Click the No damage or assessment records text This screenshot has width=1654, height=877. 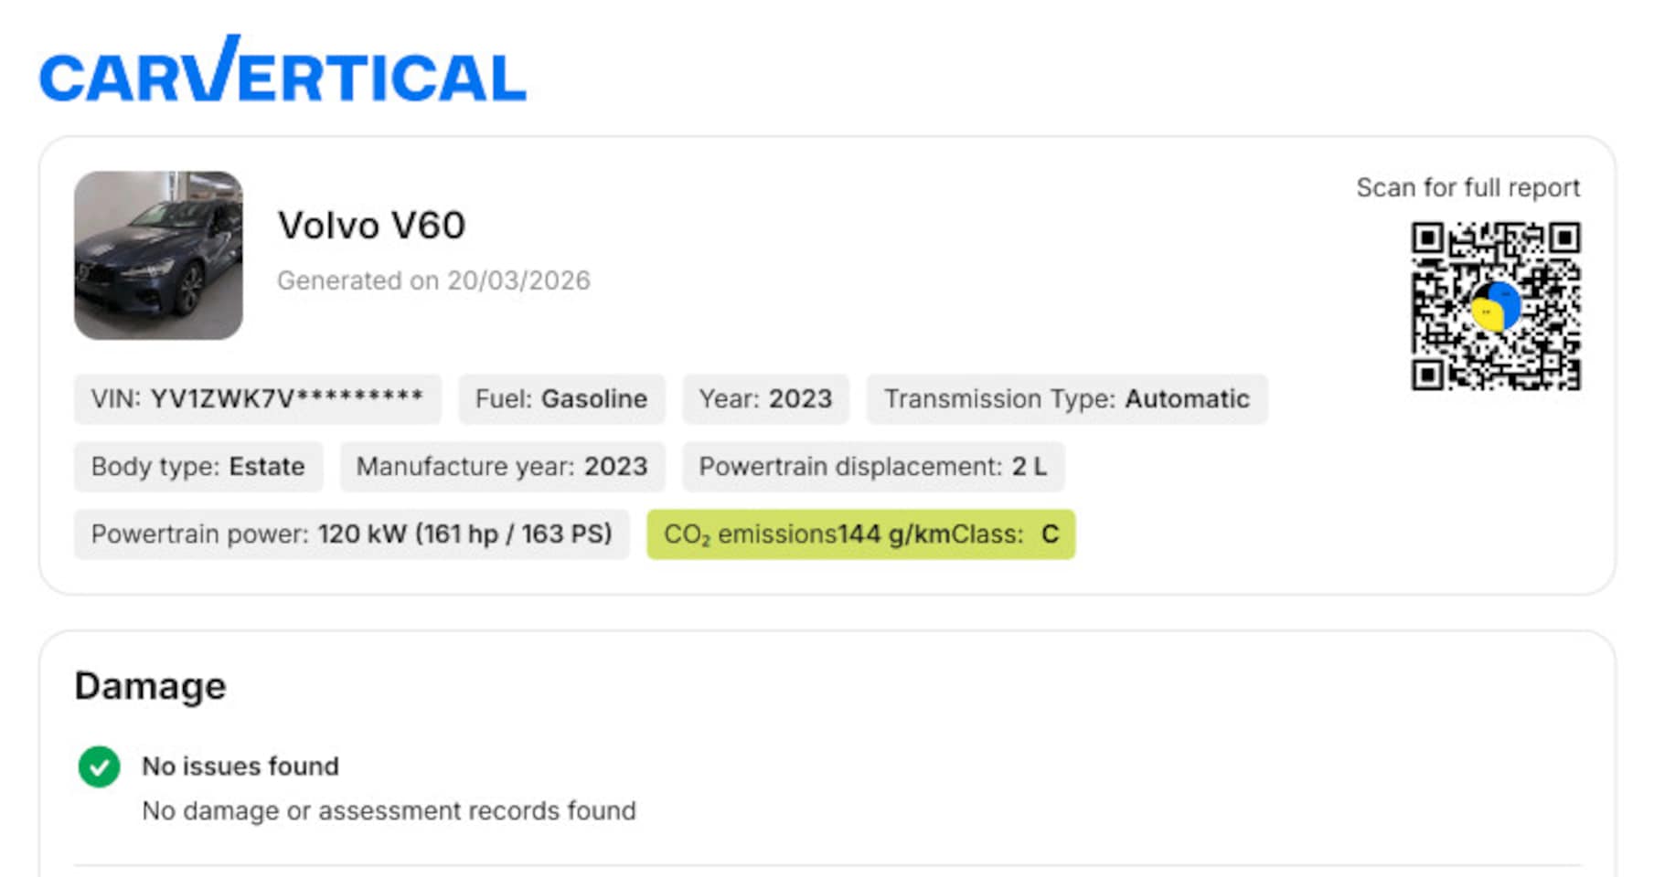click(389, 811)
